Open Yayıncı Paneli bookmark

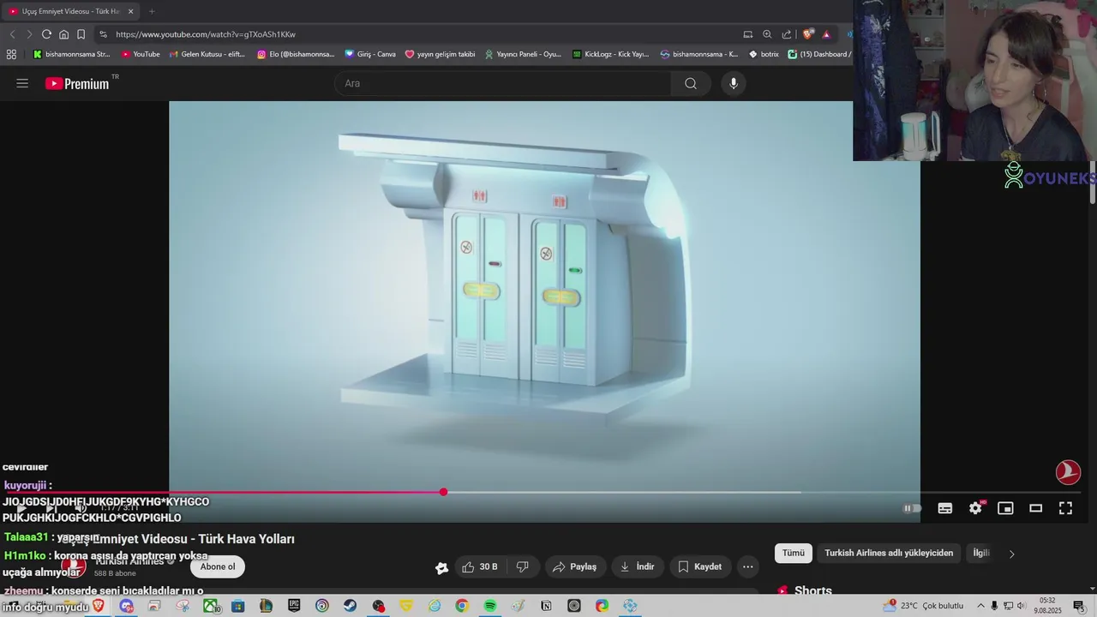523,54
